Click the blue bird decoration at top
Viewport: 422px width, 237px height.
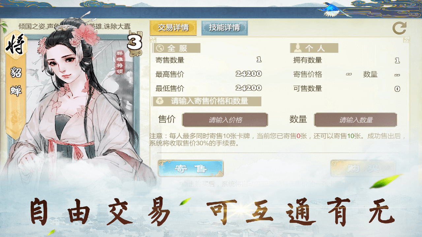[x=333, y=10]
